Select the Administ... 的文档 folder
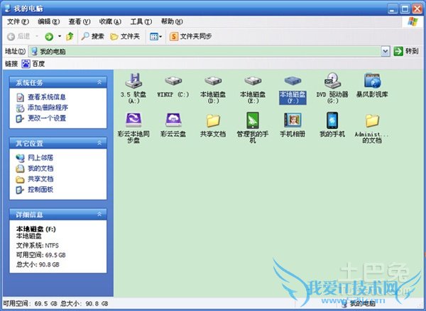This screenshot has width=426, height=311. coord(372,128)
